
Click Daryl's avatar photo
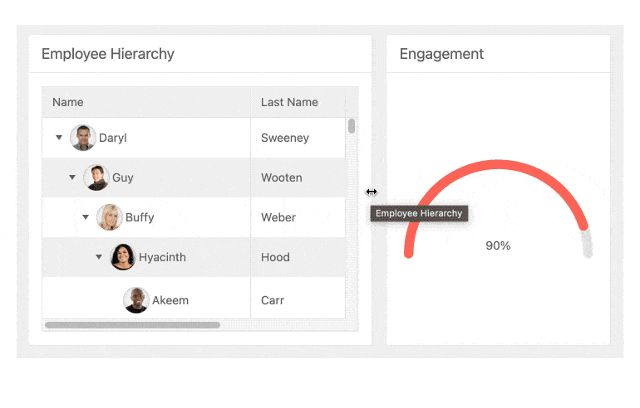tap(83, 138)
